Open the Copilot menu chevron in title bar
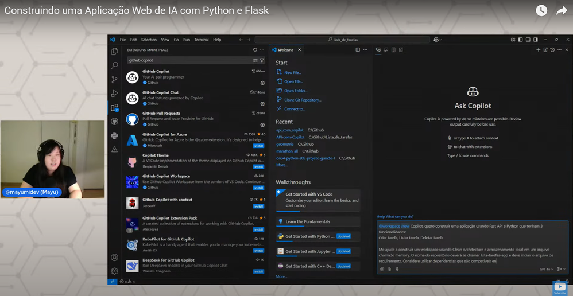 click(x=441, y=40)
